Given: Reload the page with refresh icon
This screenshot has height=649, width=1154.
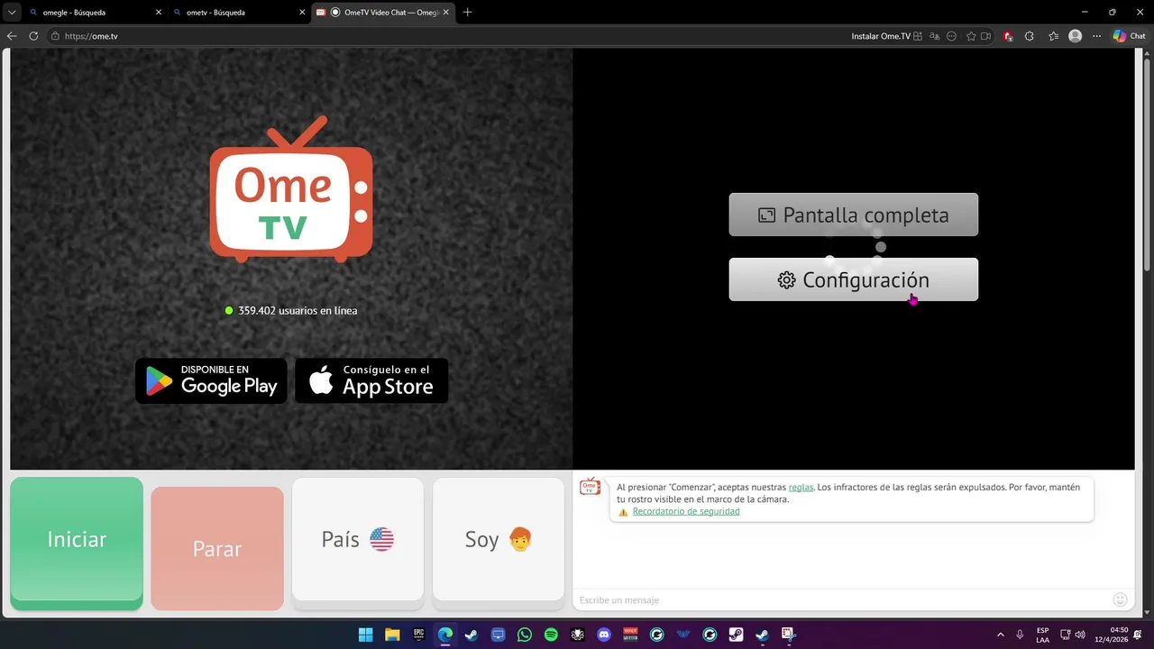Looking at the screenshot, I should [33, 36].
